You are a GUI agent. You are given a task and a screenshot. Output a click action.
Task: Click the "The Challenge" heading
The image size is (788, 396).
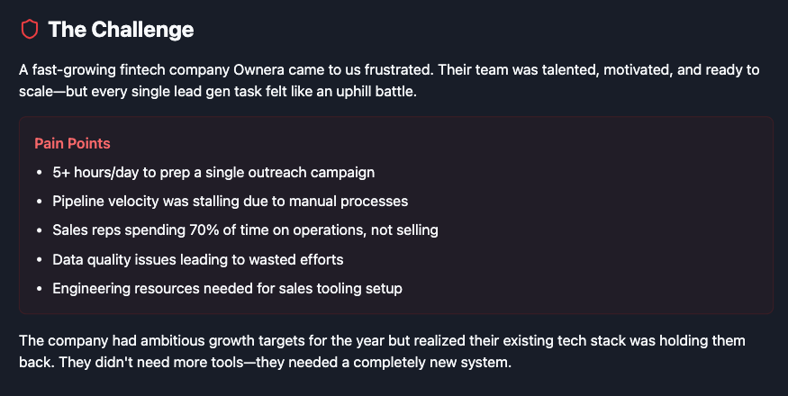tap(121, 30)
